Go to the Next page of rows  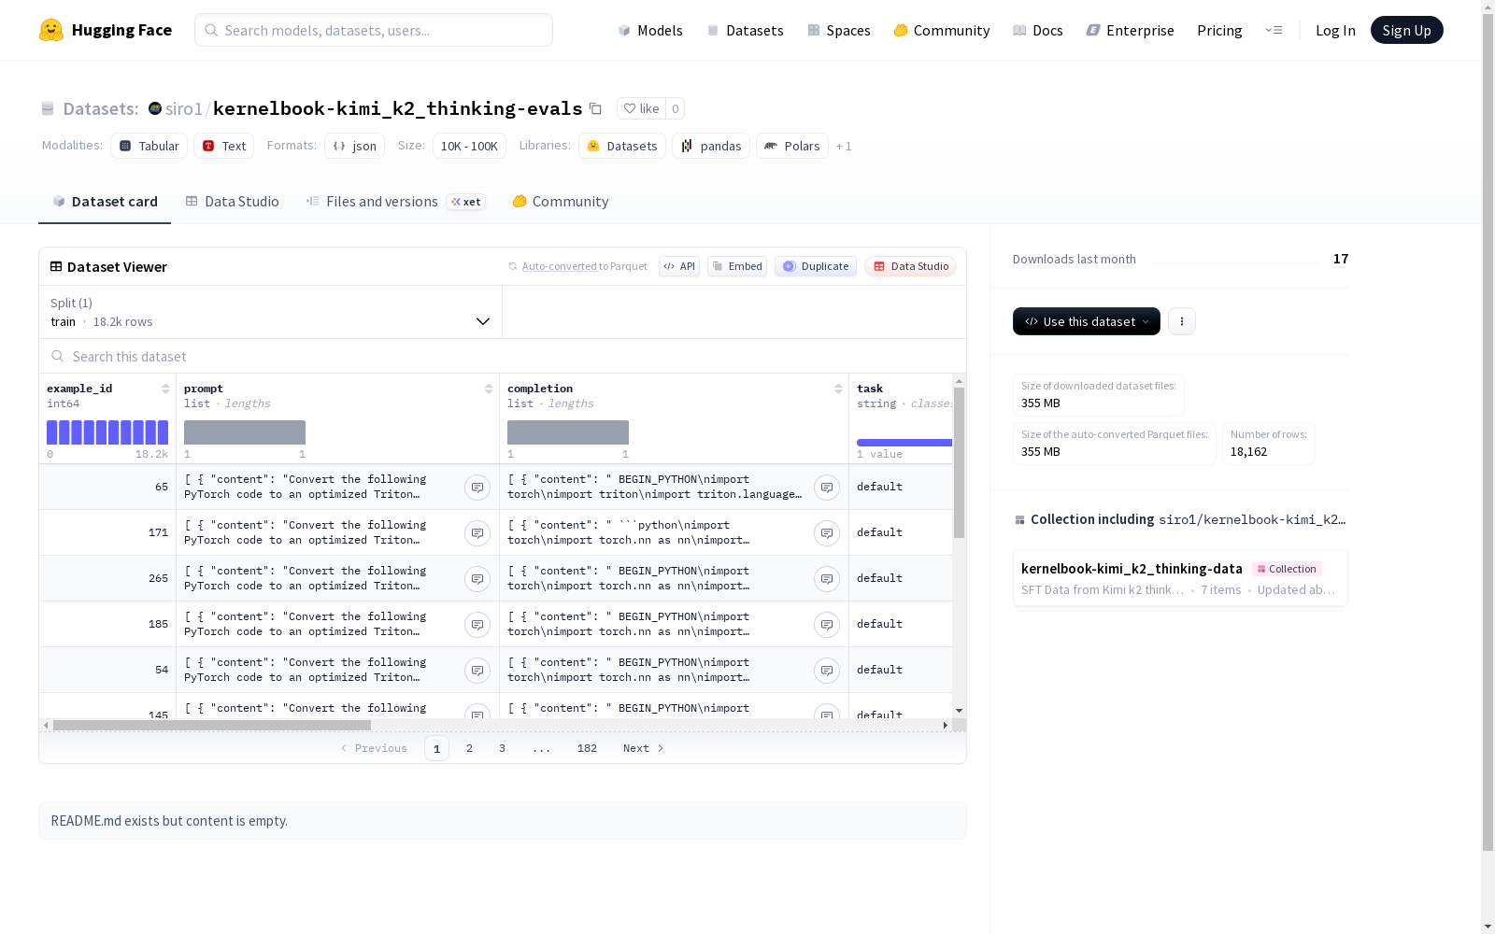643,748
